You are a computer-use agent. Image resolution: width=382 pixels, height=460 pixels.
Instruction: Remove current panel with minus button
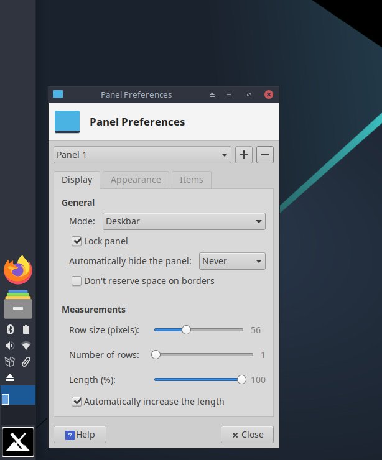(265, 155)
